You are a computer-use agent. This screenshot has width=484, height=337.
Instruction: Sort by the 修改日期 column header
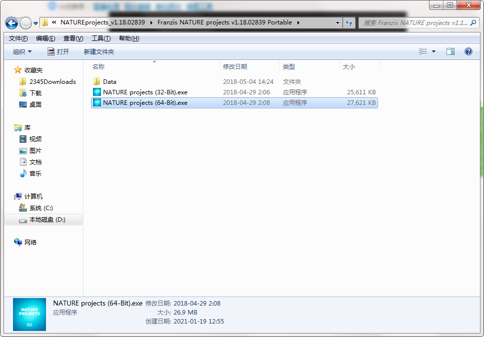tap(235, 66)
